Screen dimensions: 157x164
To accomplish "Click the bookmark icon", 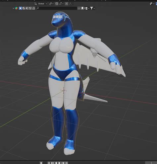I will click(82, 8).
